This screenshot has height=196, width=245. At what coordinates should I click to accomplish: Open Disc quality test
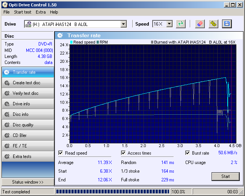[28, 125]
